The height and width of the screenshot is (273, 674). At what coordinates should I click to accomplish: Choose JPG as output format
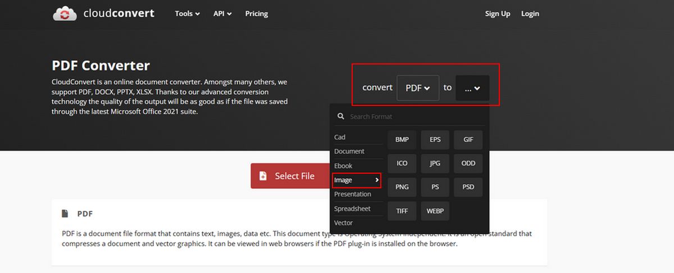(x=435, y=163)
